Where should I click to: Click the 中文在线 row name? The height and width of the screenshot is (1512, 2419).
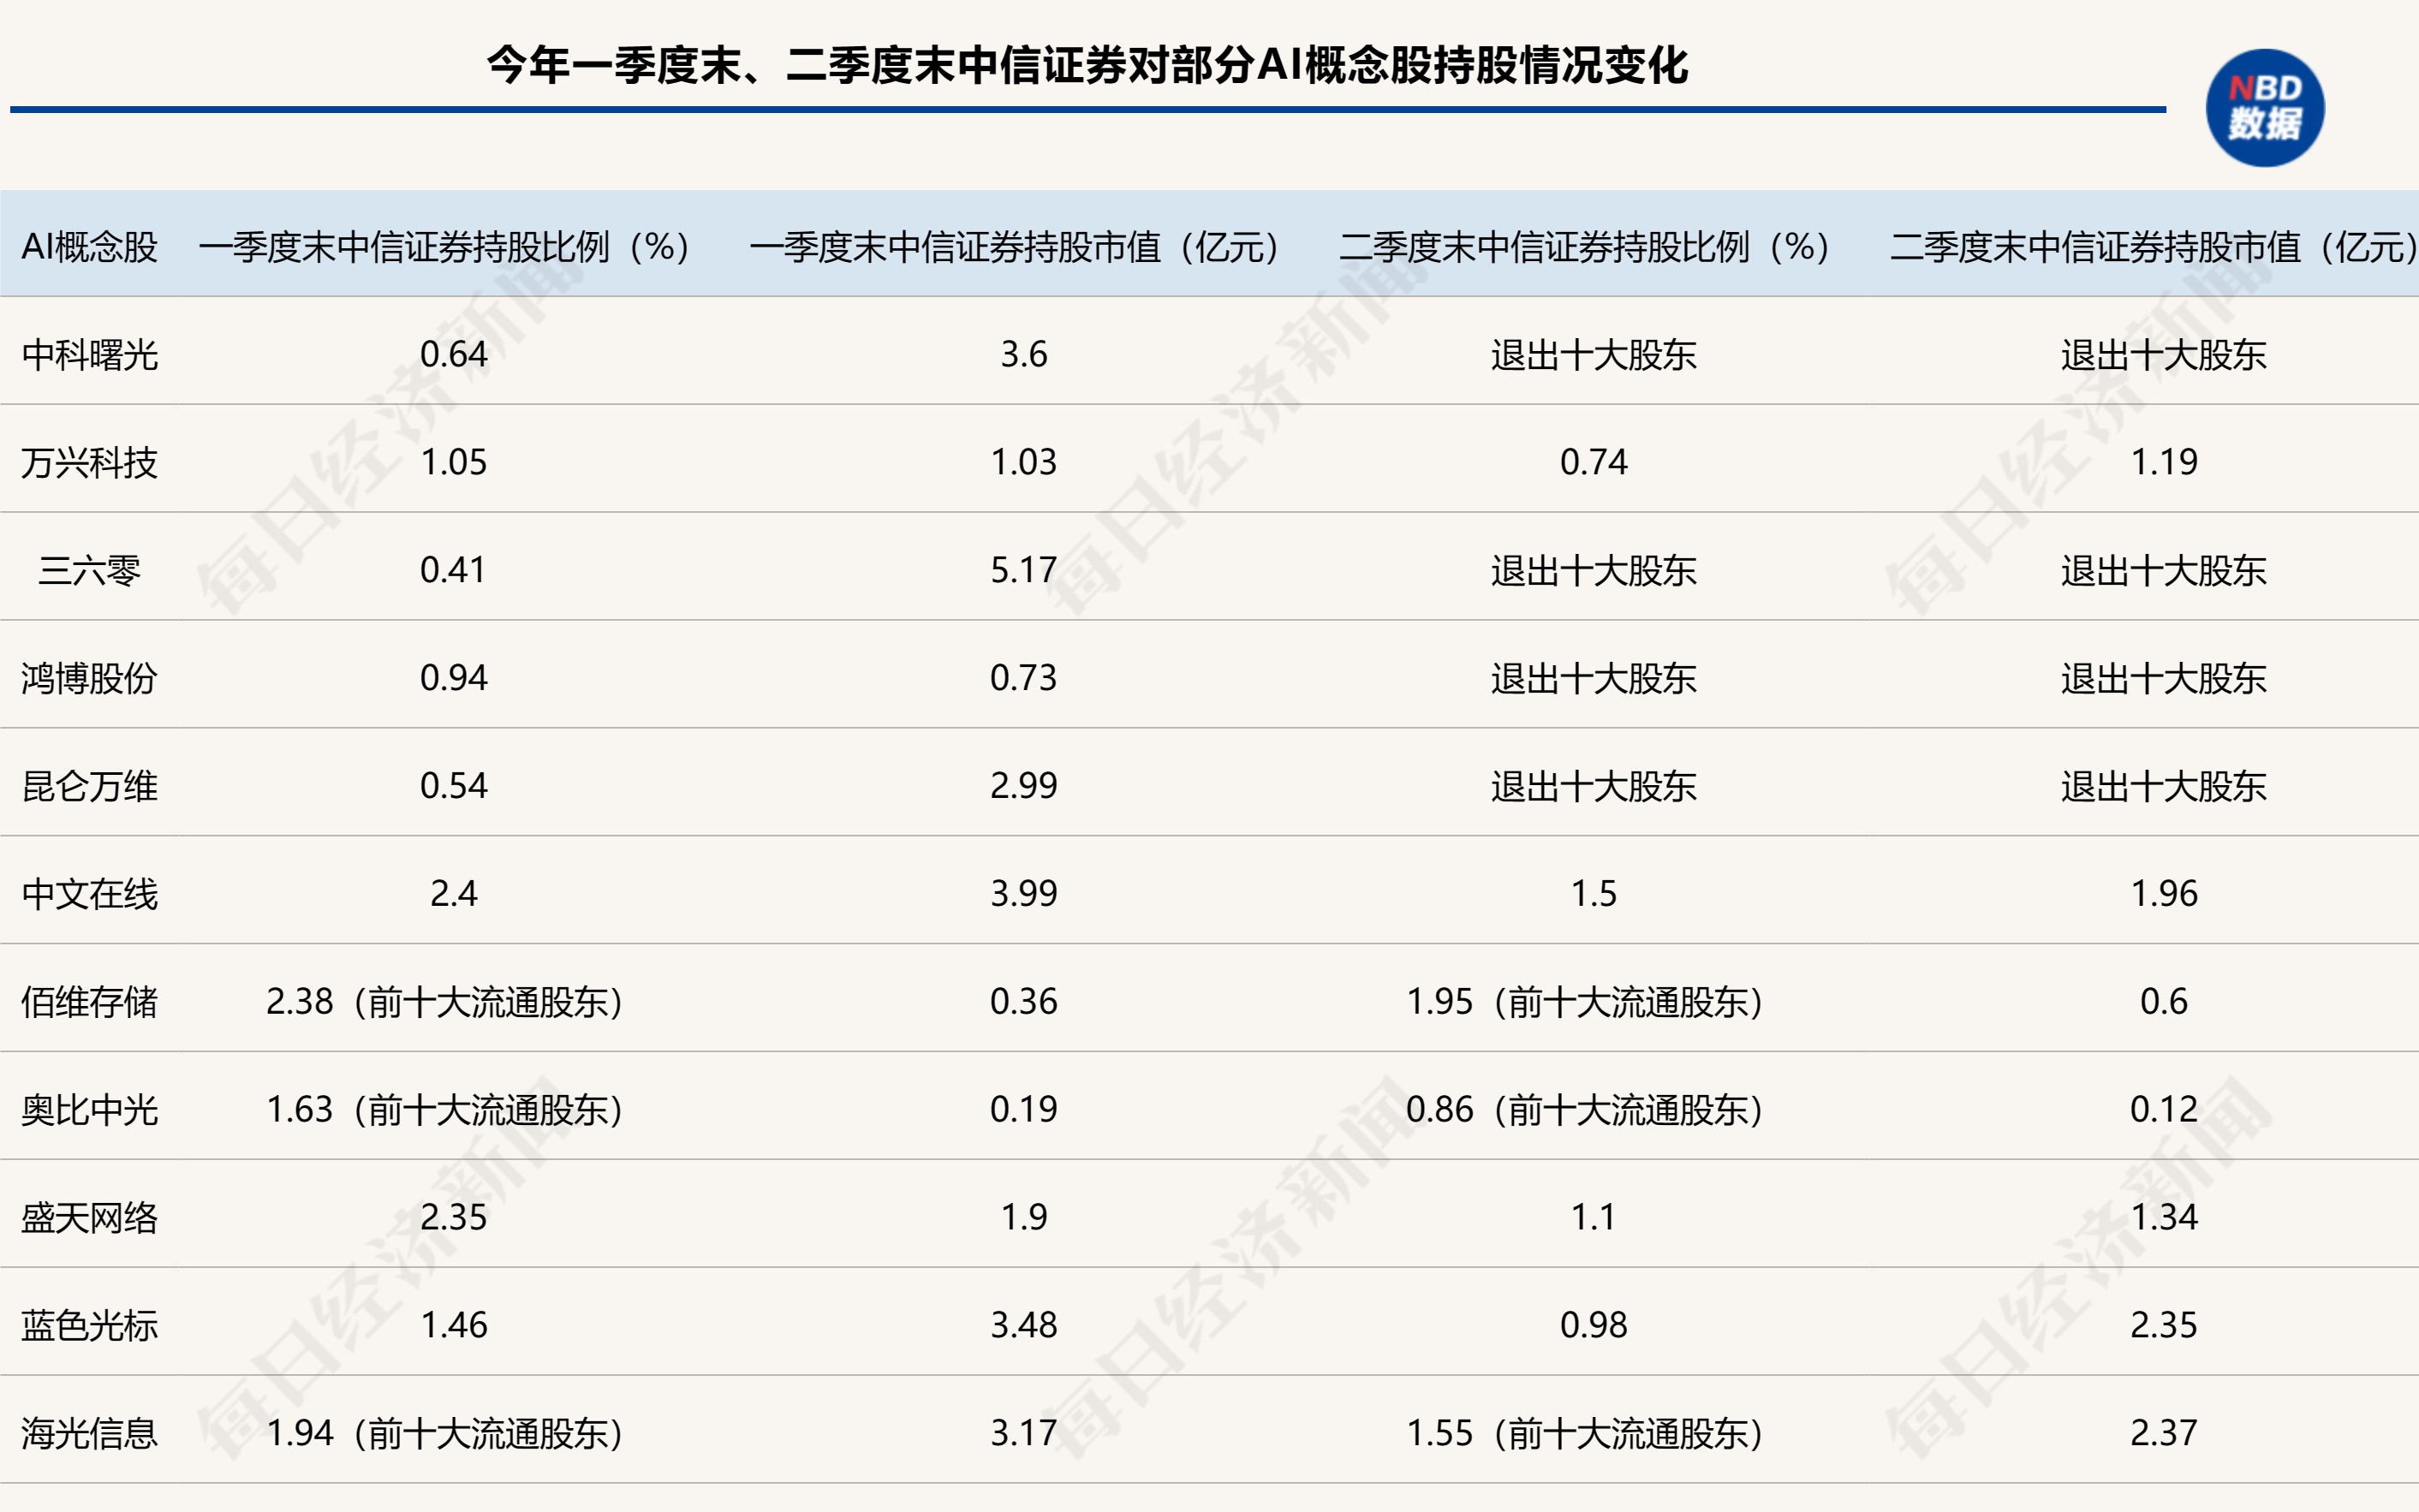[x=90, y=894]
